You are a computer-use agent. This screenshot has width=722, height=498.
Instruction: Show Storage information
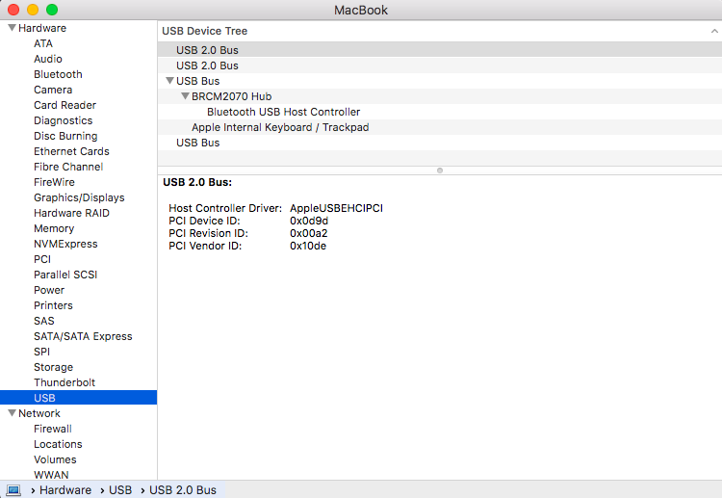coord(53,367)
